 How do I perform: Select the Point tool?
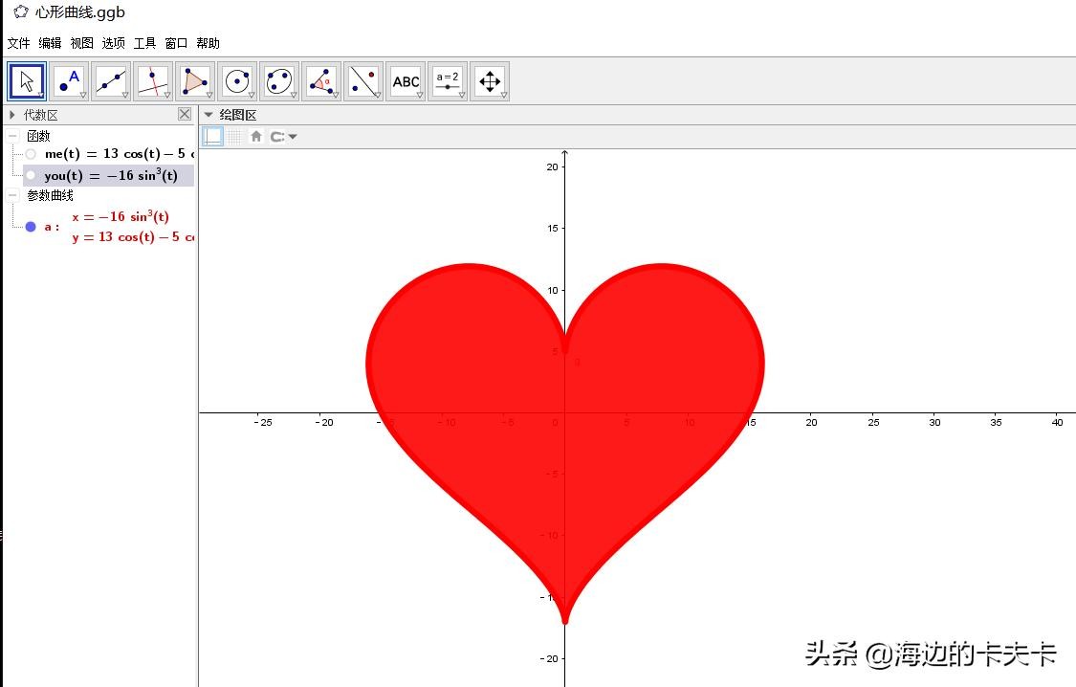click(x=69, y=81)
